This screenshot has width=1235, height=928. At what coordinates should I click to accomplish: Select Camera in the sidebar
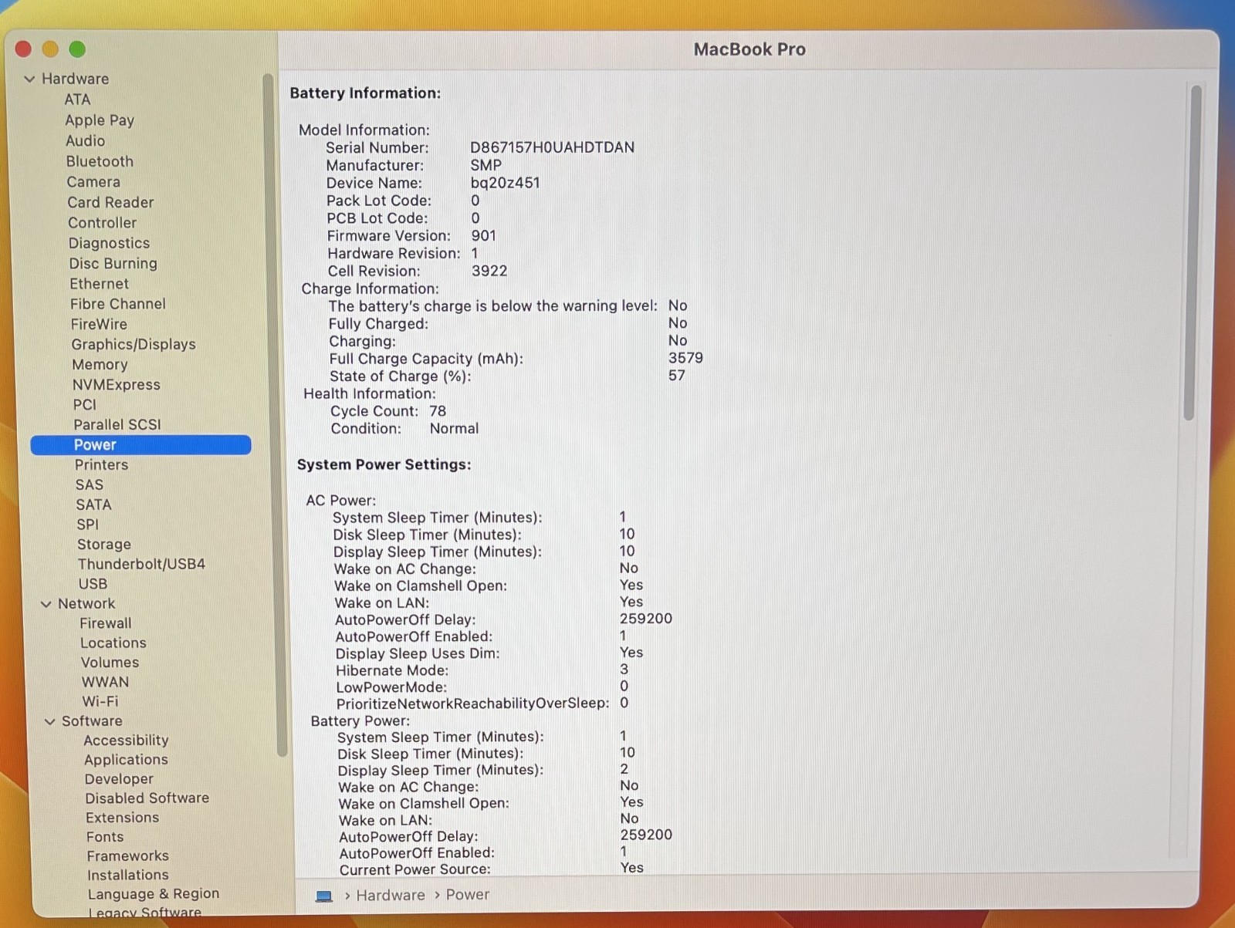pyautogui.click(x=93, y=182)
